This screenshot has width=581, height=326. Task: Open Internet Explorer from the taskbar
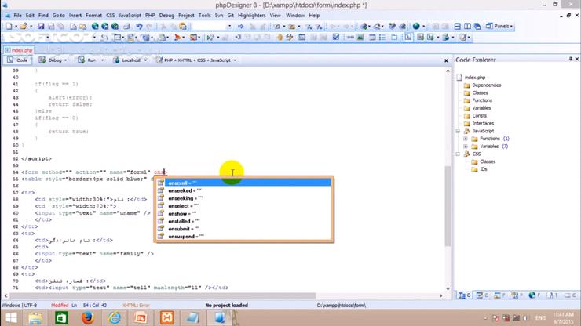(115, 318)
